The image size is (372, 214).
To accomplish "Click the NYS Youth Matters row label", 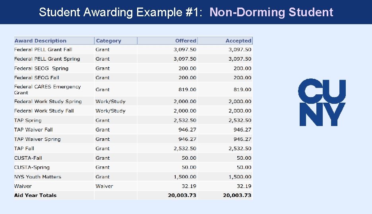I will [38, 177].
